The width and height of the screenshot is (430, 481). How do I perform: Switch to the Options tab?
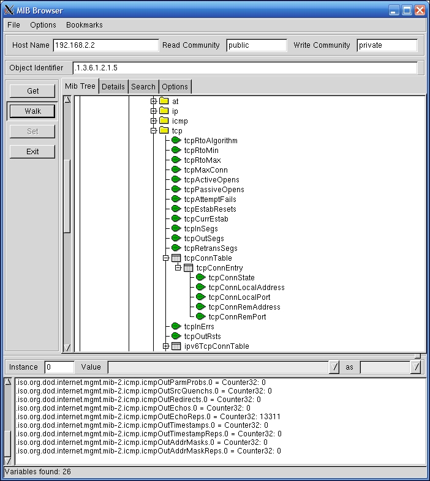[x=175, y=87]
